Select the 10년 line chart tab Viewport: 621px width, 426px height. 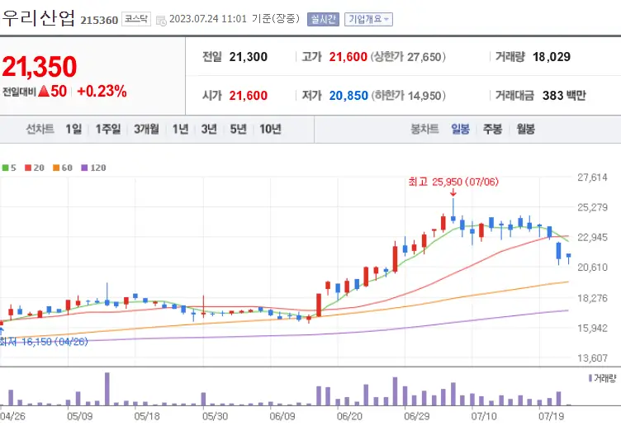click(271, 129)
